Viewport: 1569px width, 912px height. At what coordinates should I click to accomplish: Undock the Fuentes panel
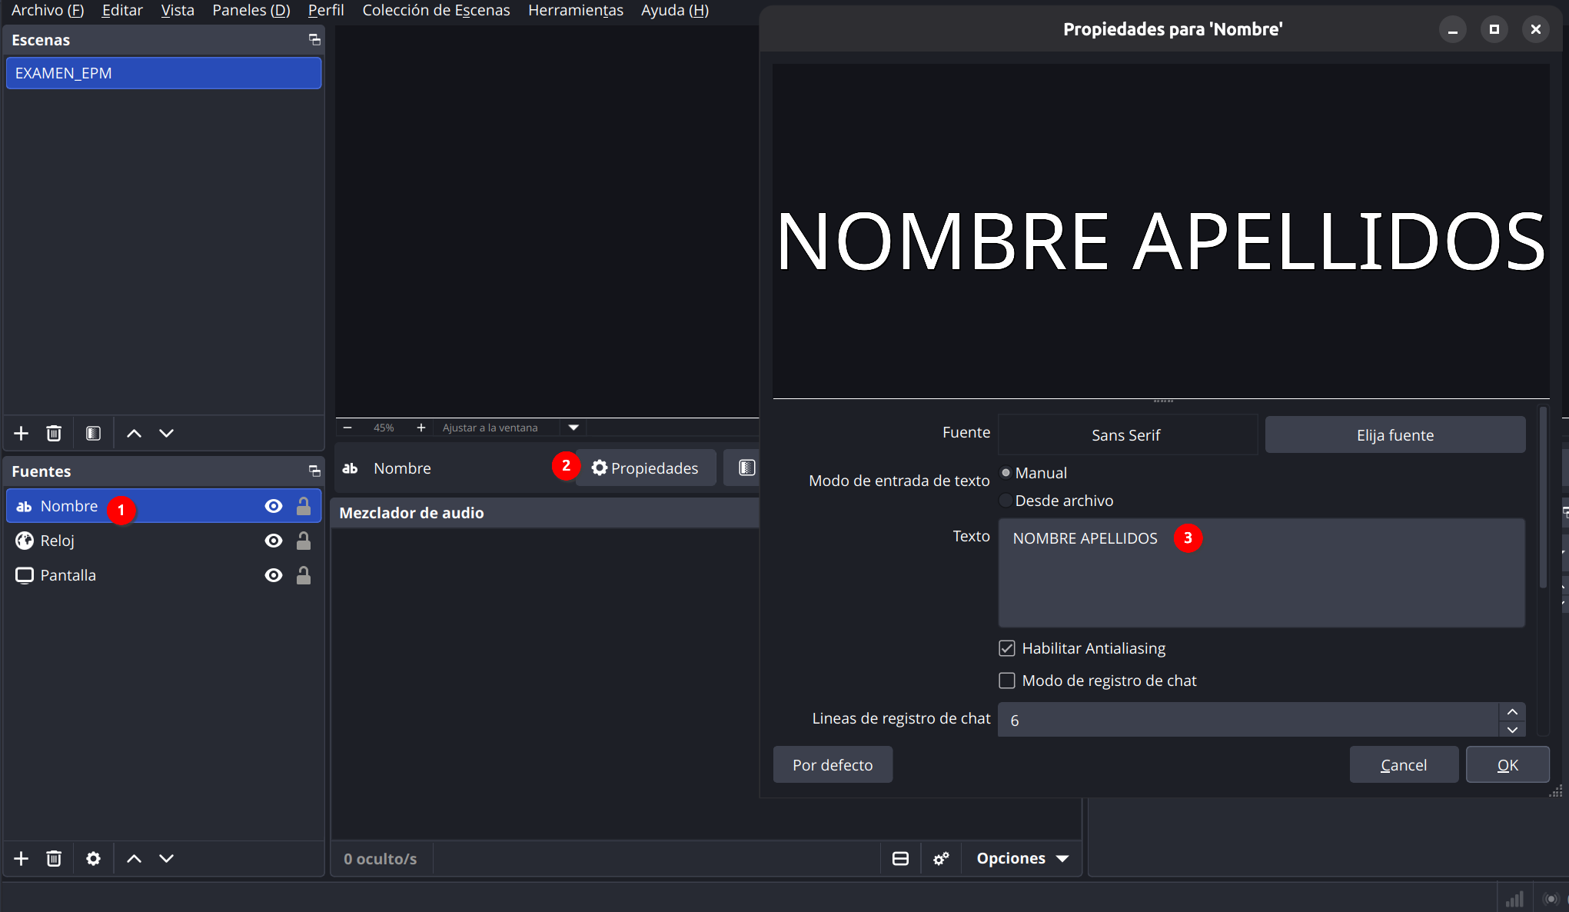[314, 471]
